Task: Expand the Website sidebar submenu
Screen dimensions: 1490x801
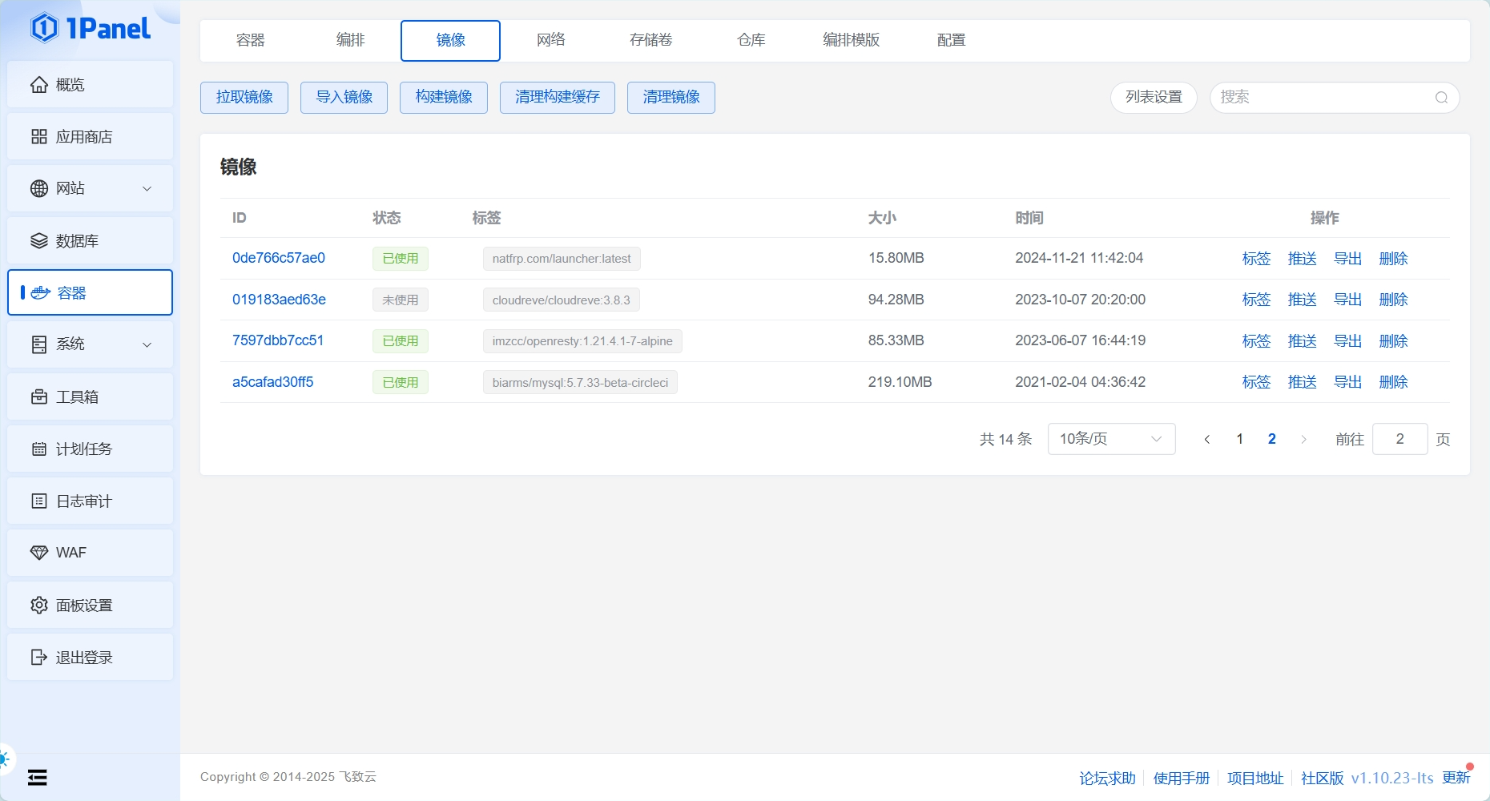Action: tap(147, 189)
